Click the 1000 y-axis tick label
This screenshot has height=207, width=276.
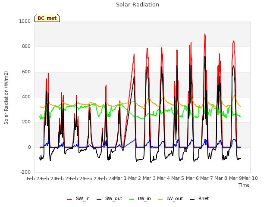point(25,21)
